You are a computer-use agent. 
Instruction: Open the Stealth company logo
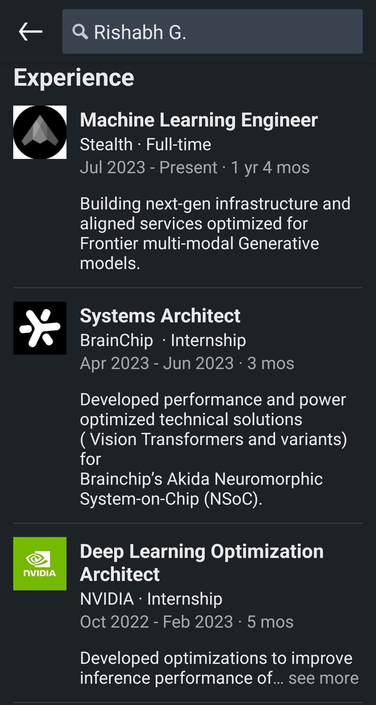click(x=40, y=132)
